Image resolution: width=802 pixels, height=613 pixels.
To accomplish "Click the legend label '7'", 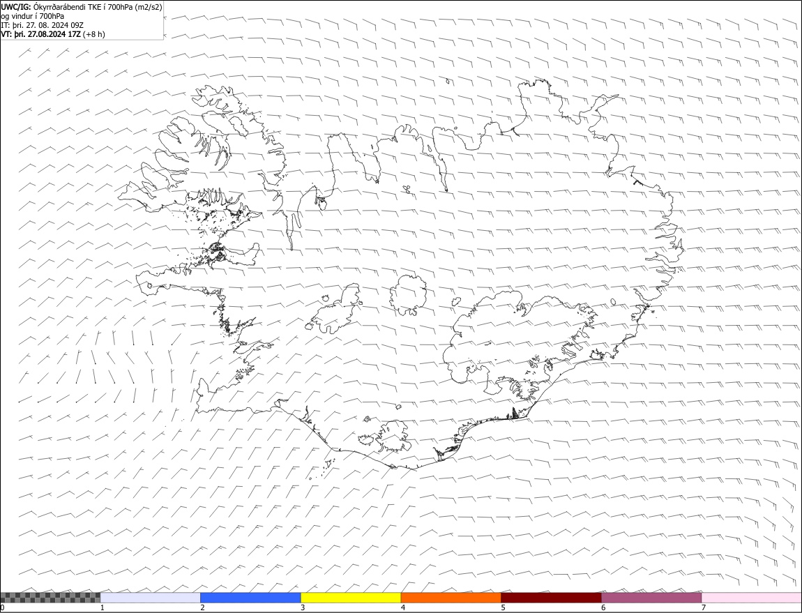I will (x=704, y=607).
